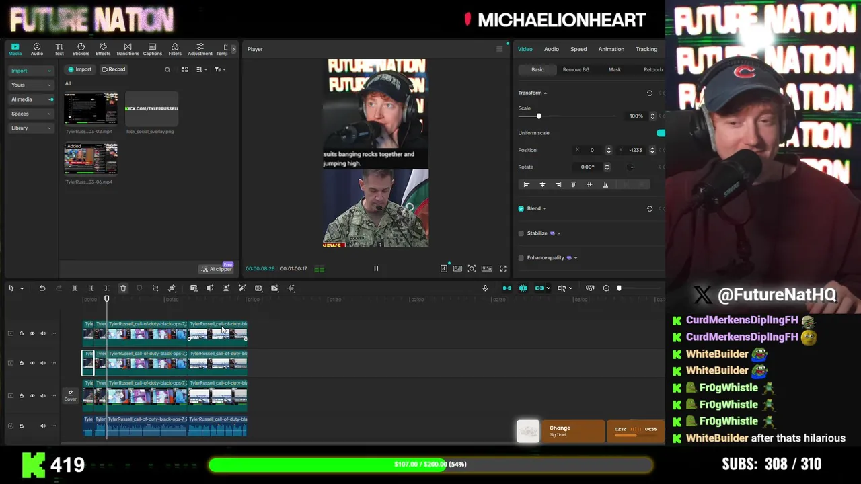This screenshot has width=861, height=484.
Task: Switch to the Animation tab
Action: coord(611,49)
